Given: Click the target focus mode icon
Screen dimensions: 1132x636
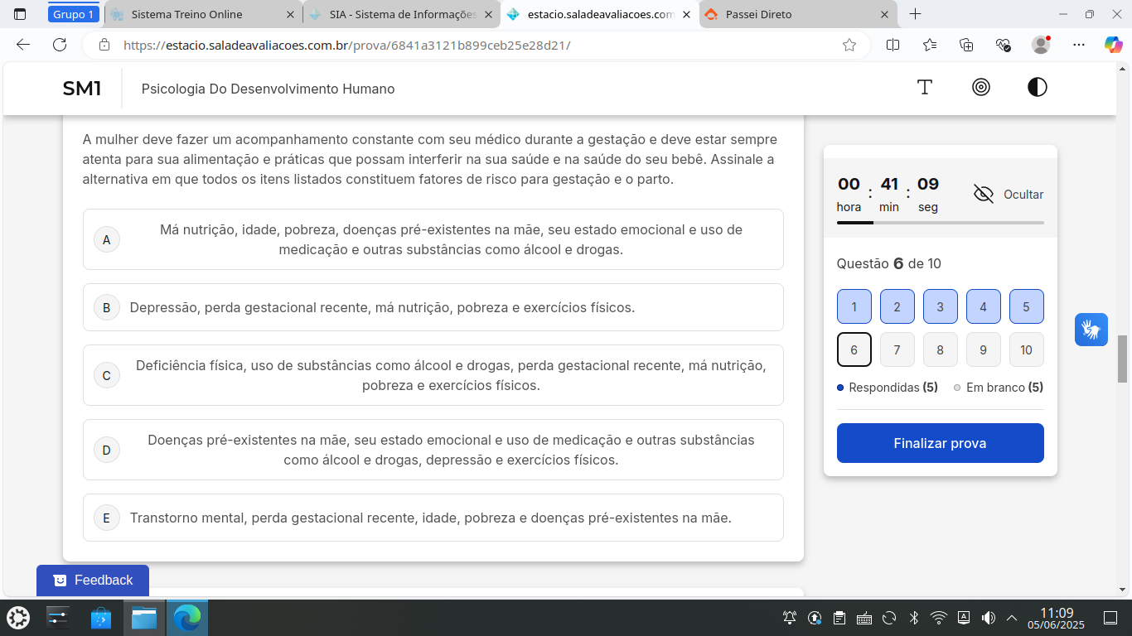Looking at the screenshot, I should click(981, 87).
